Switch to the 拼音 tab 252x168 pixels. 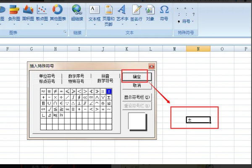coord(105,76)
